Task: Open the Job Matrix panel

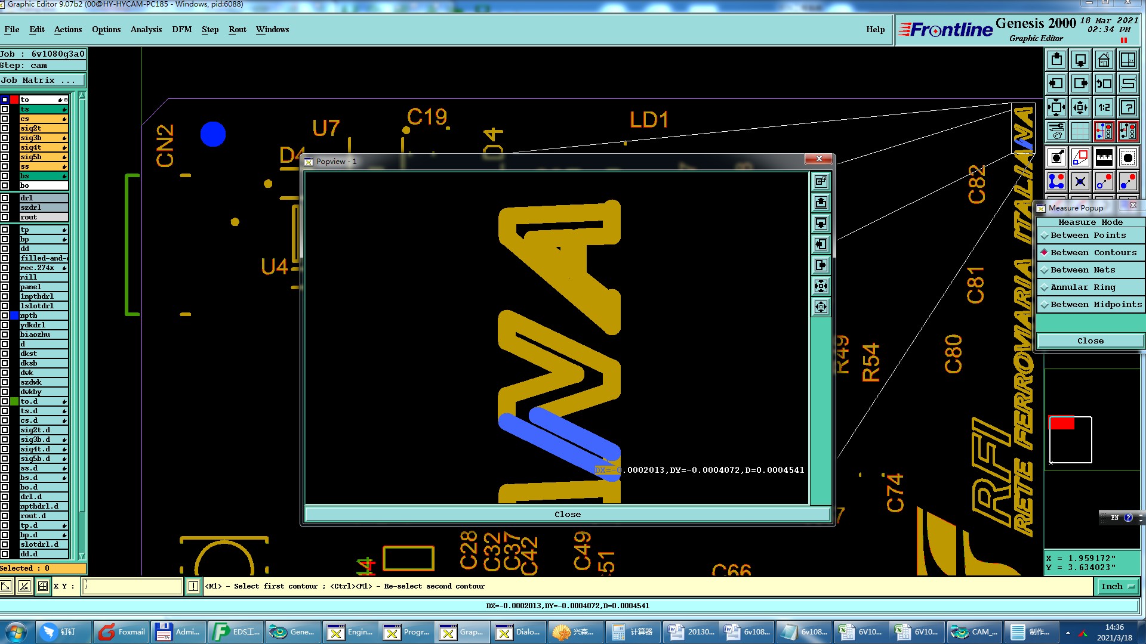Action: [42, 80]
